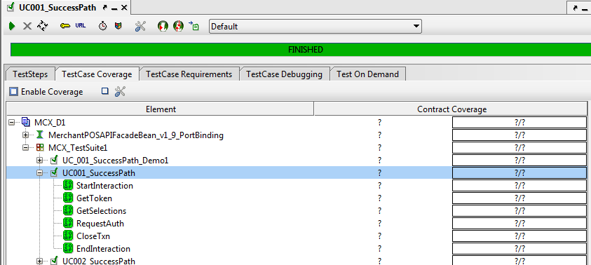
Task: Click the small square icon beside Enable Coverage
Action: click(x=105, y=91)
